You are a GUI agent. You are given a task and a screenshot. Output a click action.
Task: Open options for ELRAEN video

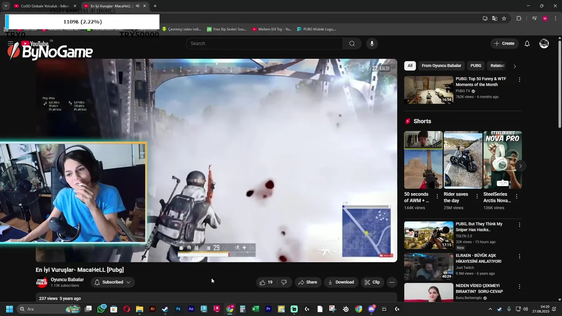[x=519, y=256]
